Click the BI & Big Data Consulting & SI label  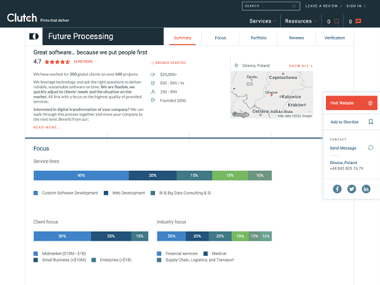pyautogui.click(x=185, y=193)
